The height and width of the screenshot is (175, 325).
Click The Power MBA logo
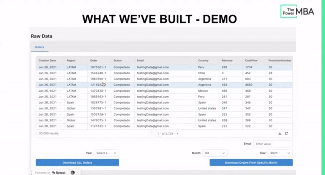298,11
